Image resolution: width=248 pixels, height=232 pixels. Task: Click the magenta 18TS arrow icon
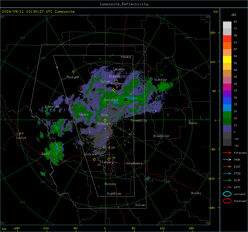coord(227,187)
